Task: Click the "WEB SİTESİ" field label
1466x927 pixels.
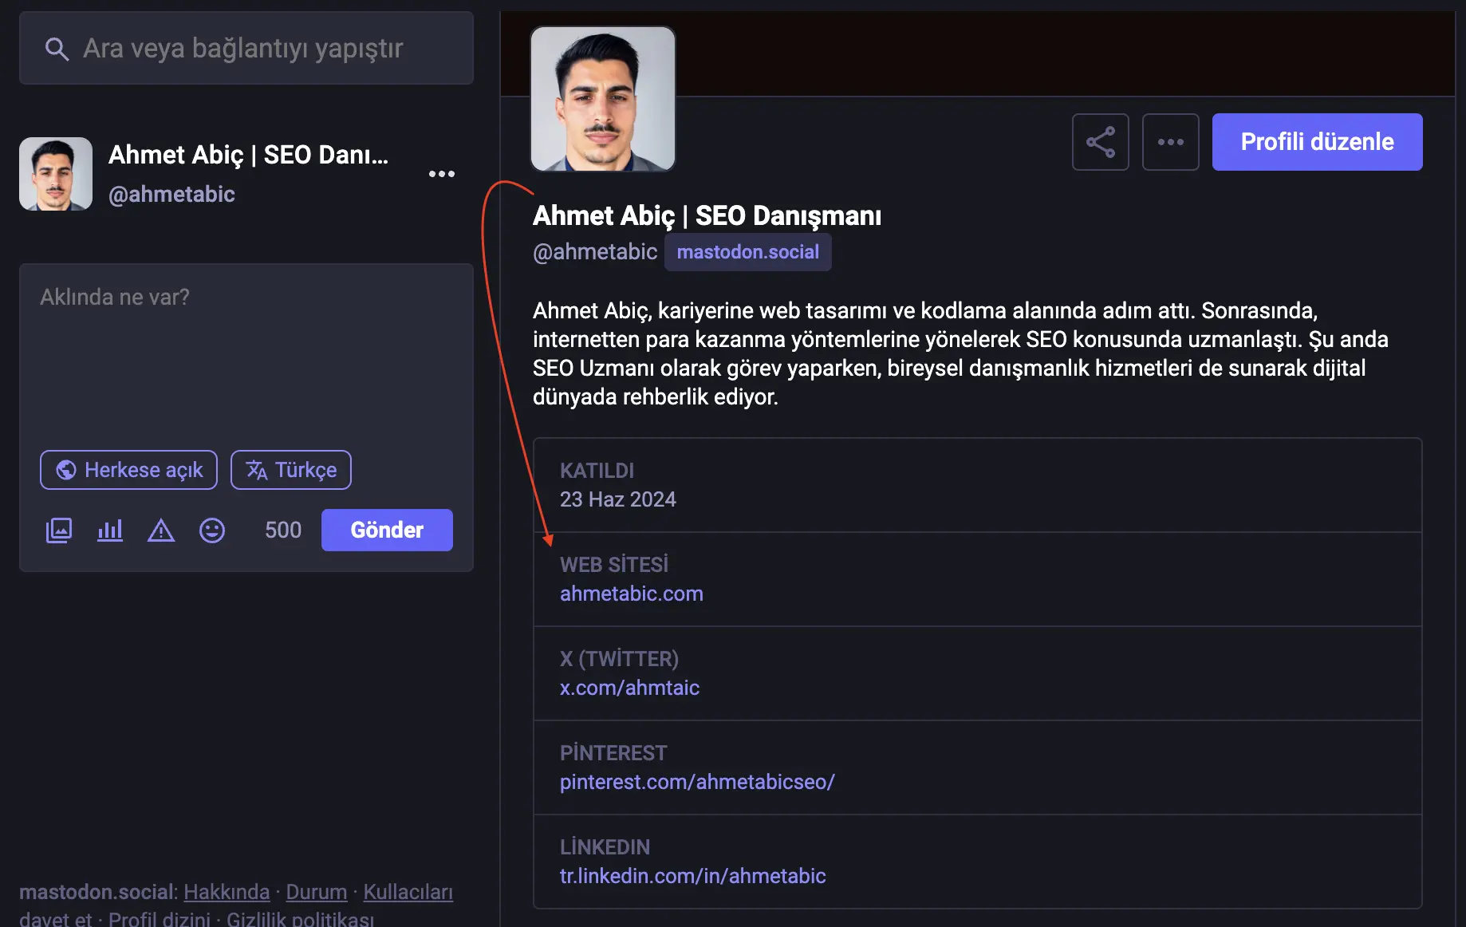Action: [614, 565]
